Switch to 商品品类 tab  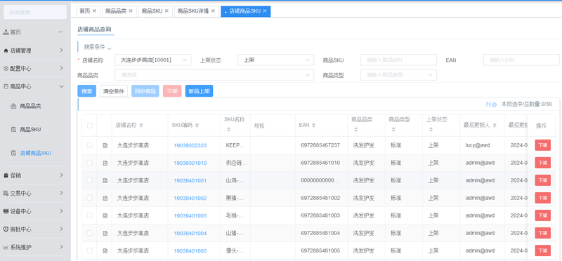point(116,11)
